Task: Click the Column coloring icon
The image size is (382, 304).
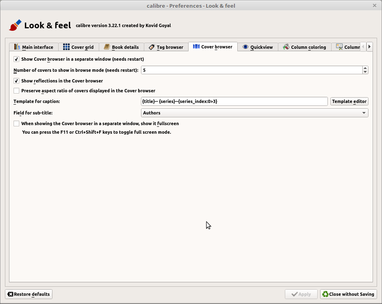Action: [286, 47]
